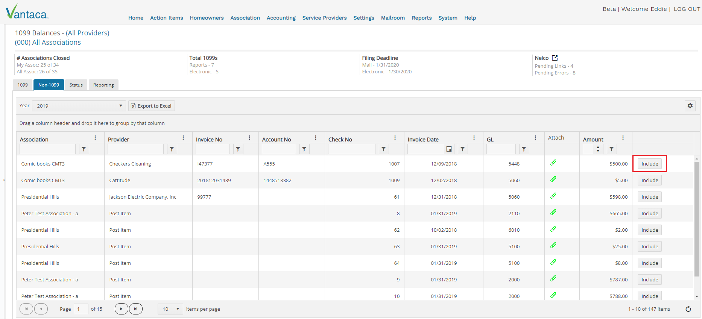This screenshot has height=319, width=702.
Task: Click the refresh icon in grid footer
Action: (688, 309)
